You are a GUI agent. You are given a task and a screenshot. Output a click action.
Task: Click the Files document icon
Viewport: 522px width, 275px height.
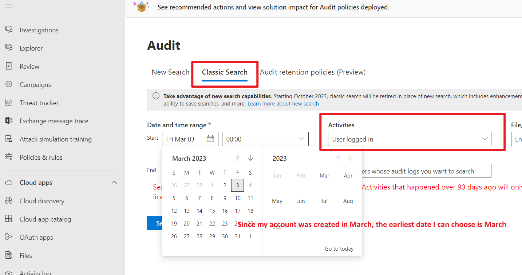click(x=9, y=255)
